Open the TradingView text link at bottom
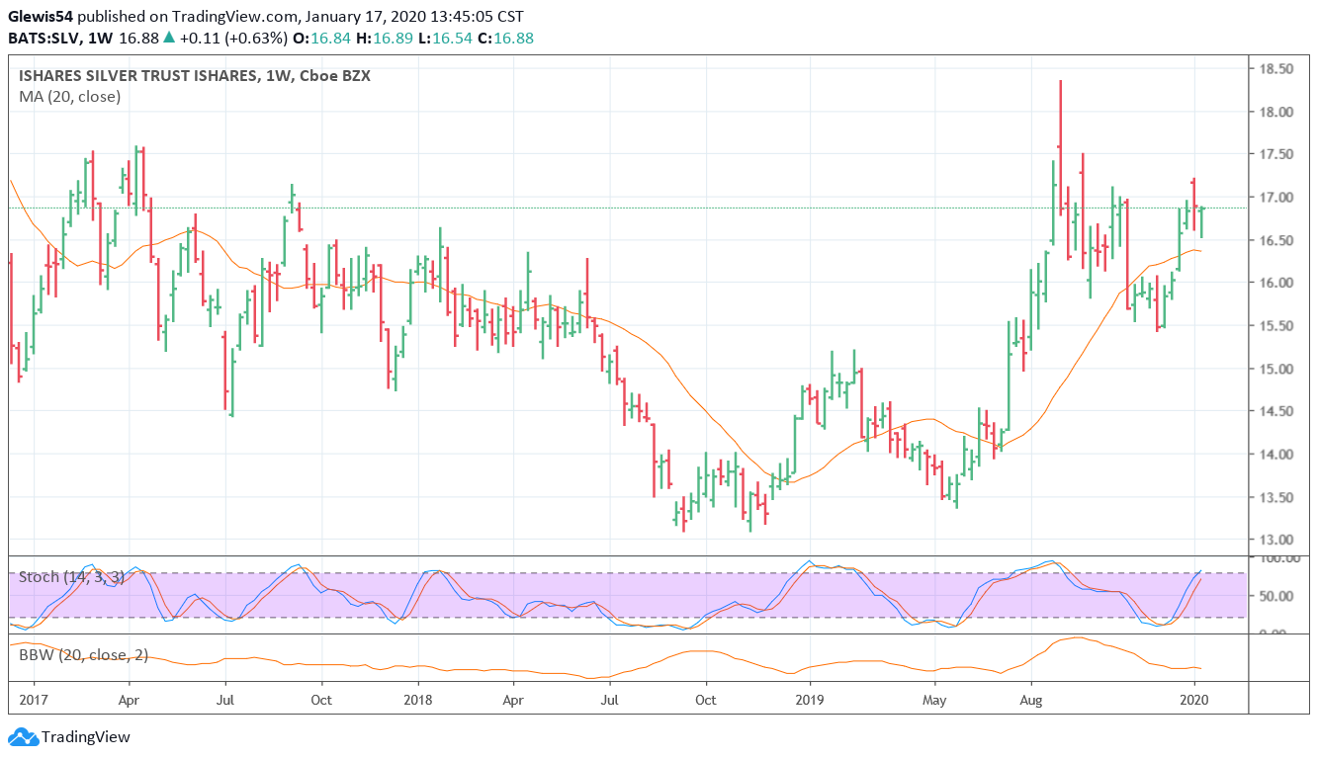Screen dimensions: 1318x760 tap(86, 737)
